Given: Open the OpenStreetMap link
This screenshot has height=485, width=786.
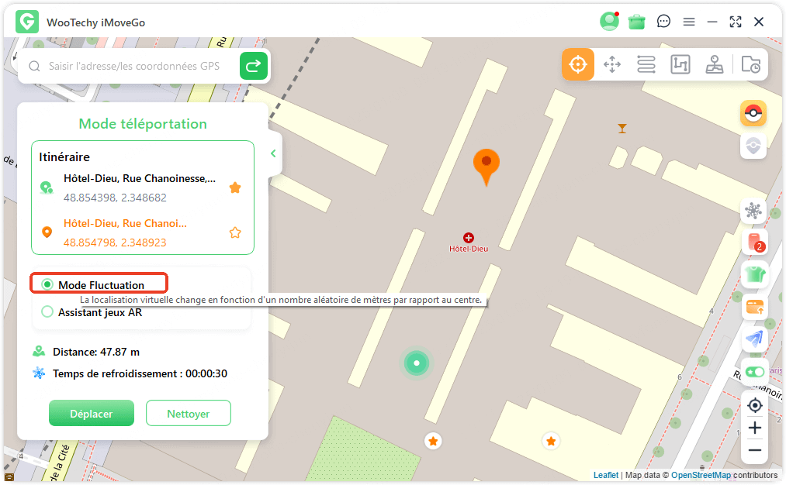Looking at the screenshot, I should coord(701,475).
